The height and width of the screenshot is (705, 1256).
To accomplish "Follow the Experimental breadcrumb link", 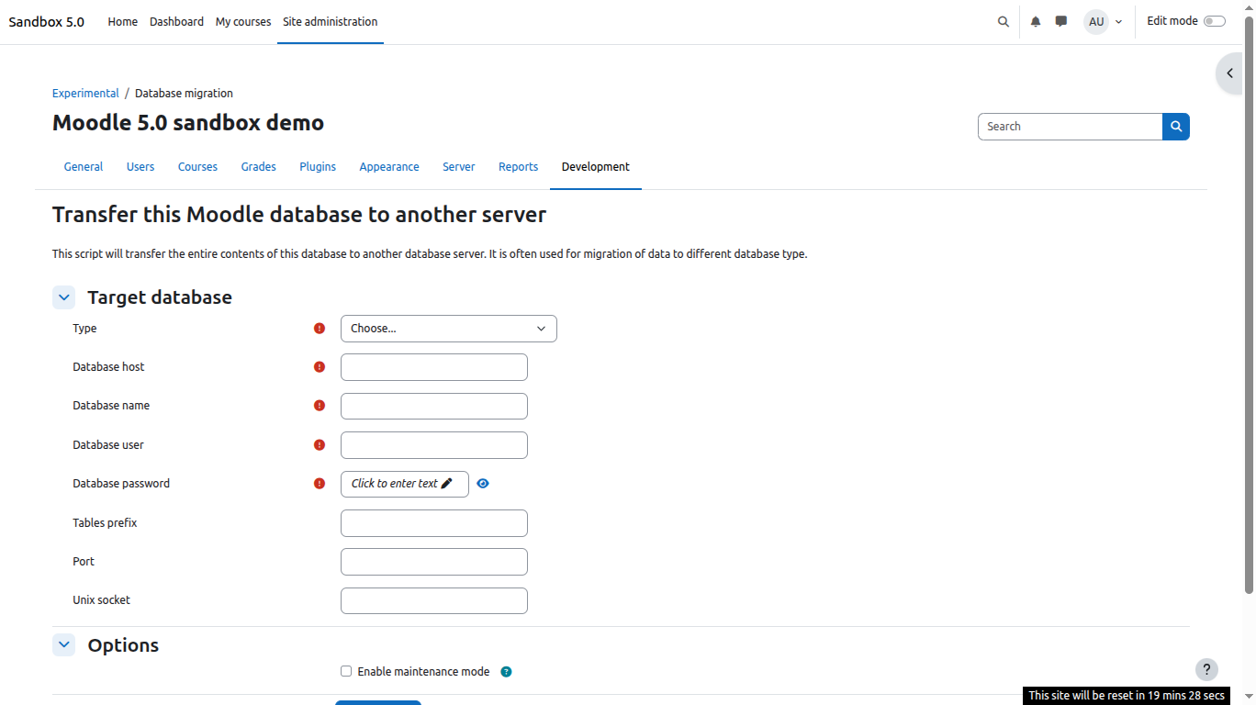I will (x=85, y=93).
